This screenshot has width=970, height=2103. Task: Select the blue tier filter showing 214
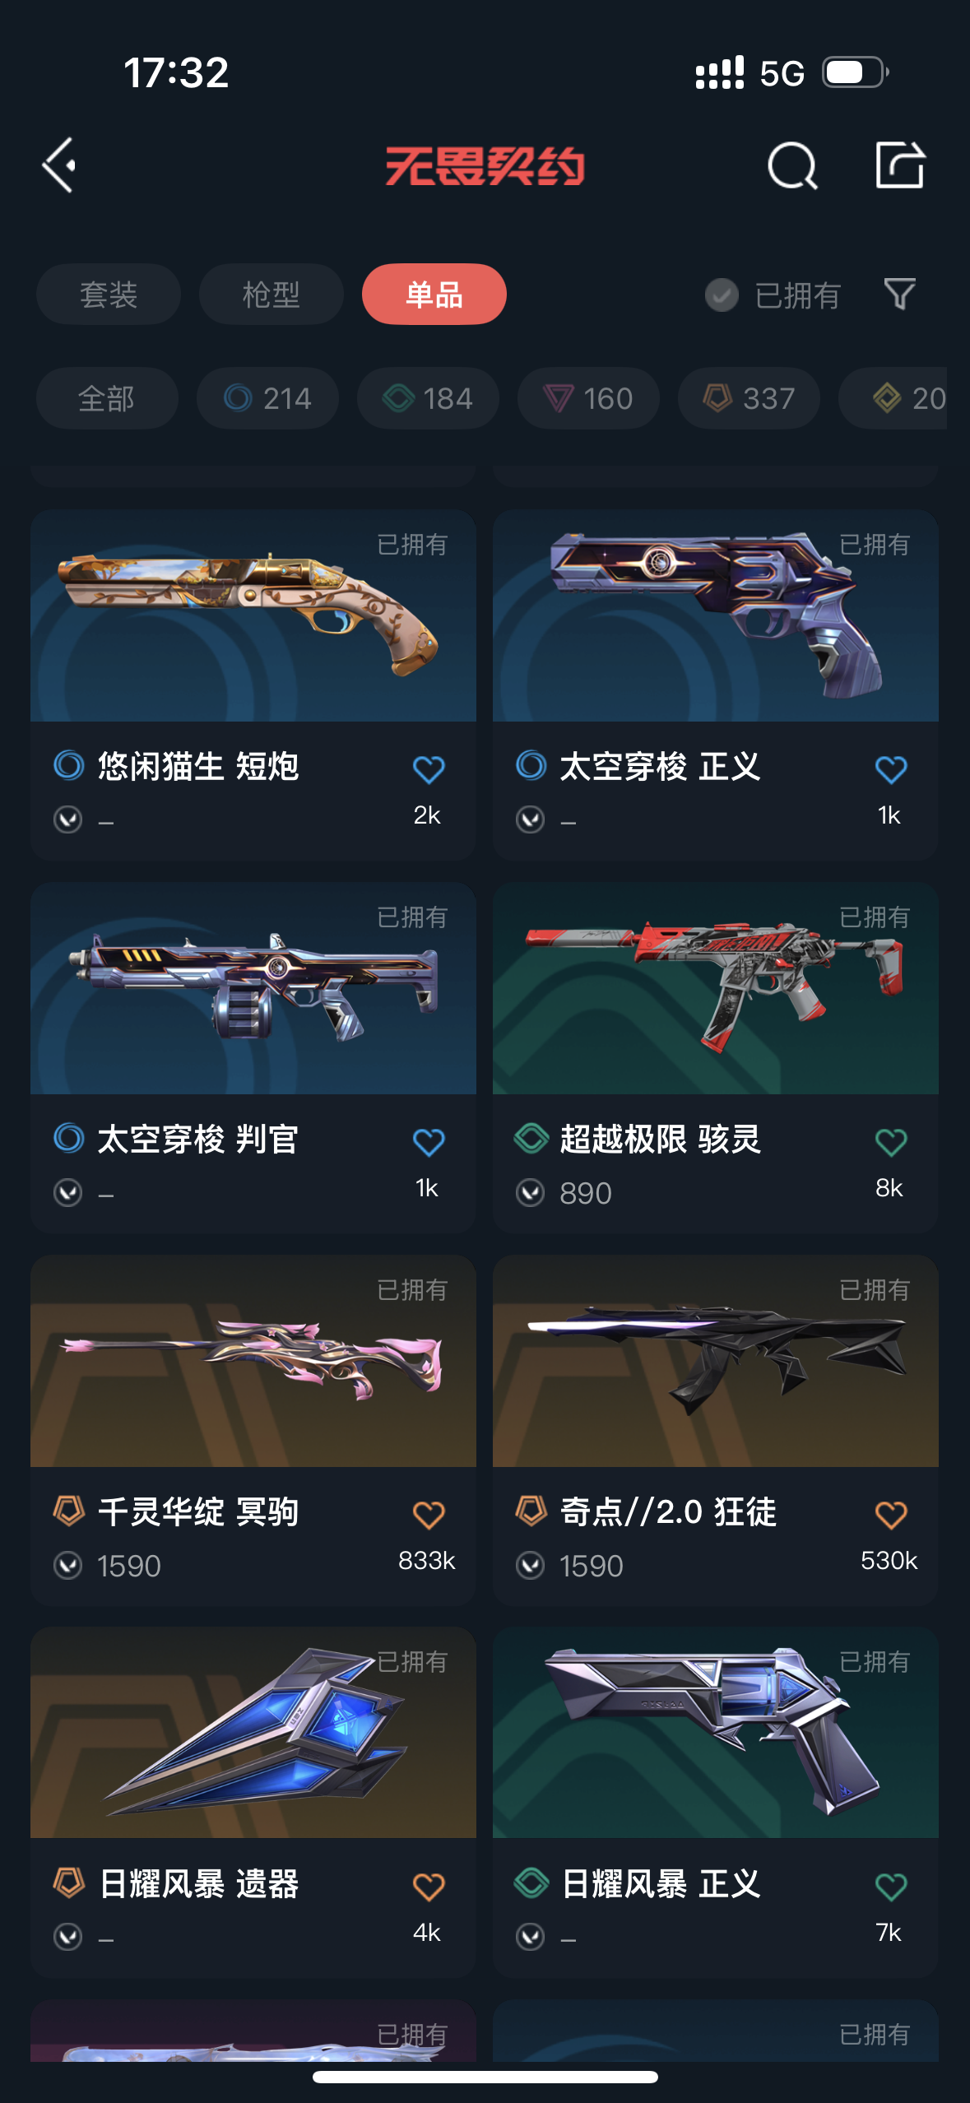pyautogui.click(x=267, y=398)
